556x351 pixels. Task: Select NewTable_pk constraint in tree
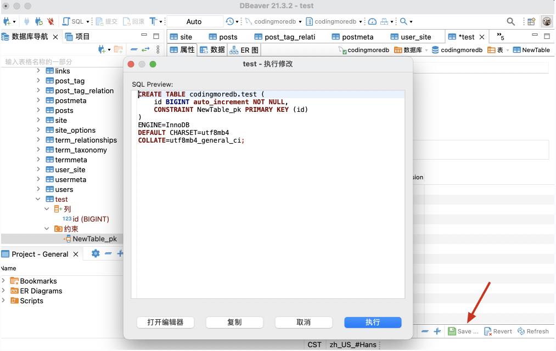tap(94, 239)
